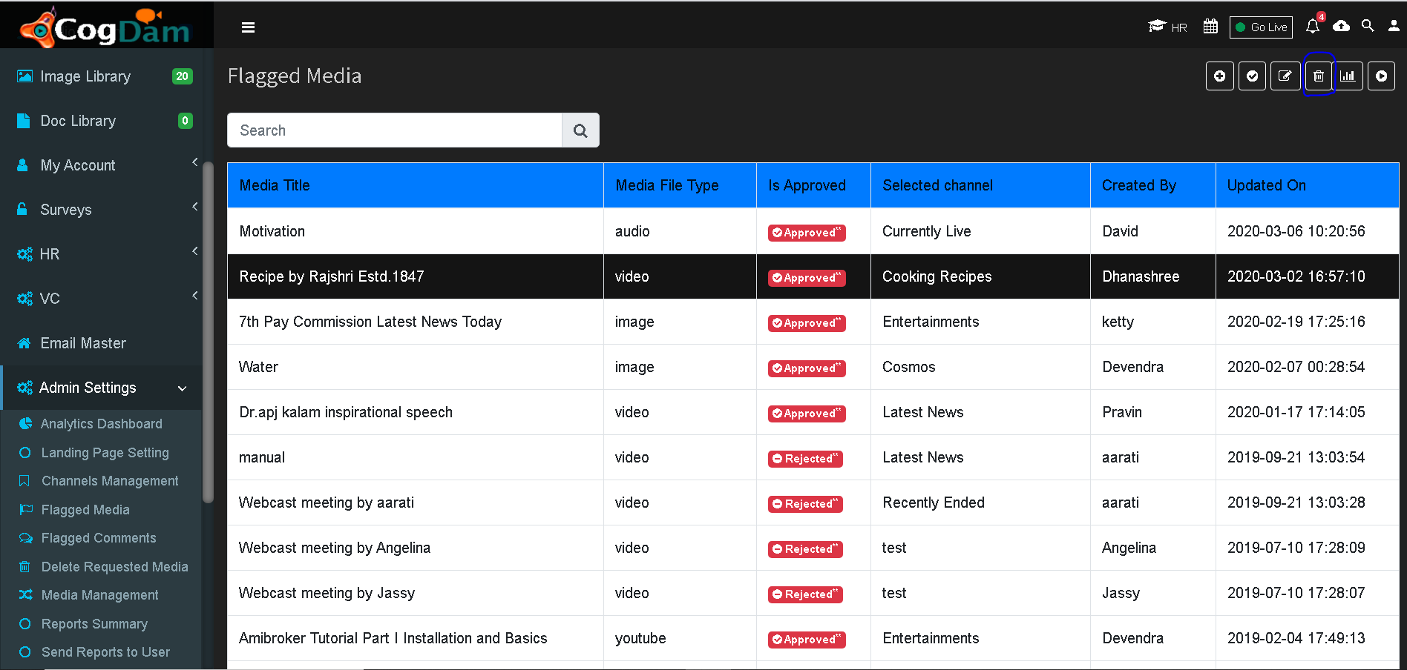Viewport: 1407px width, 670px height.
Task: Click the play circle toolbar button
Action: [x=1382, y=76]
